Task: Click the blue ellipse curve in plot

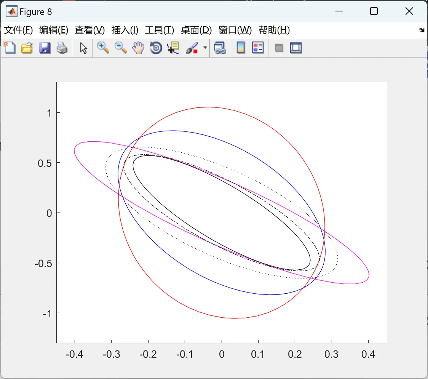Action: pyautogui.click(x=173, y=131)
